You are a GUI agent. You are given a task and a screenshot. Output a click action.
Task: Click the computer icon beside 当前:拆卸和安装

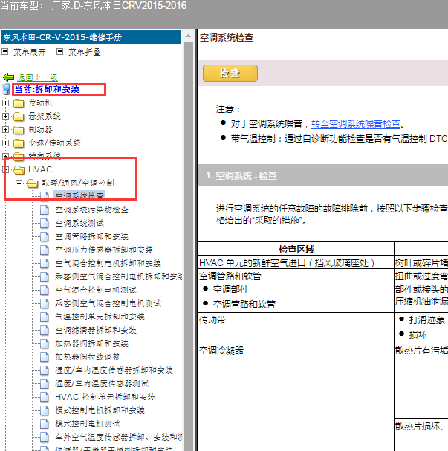pyautogui.click(x=7, y=89)
